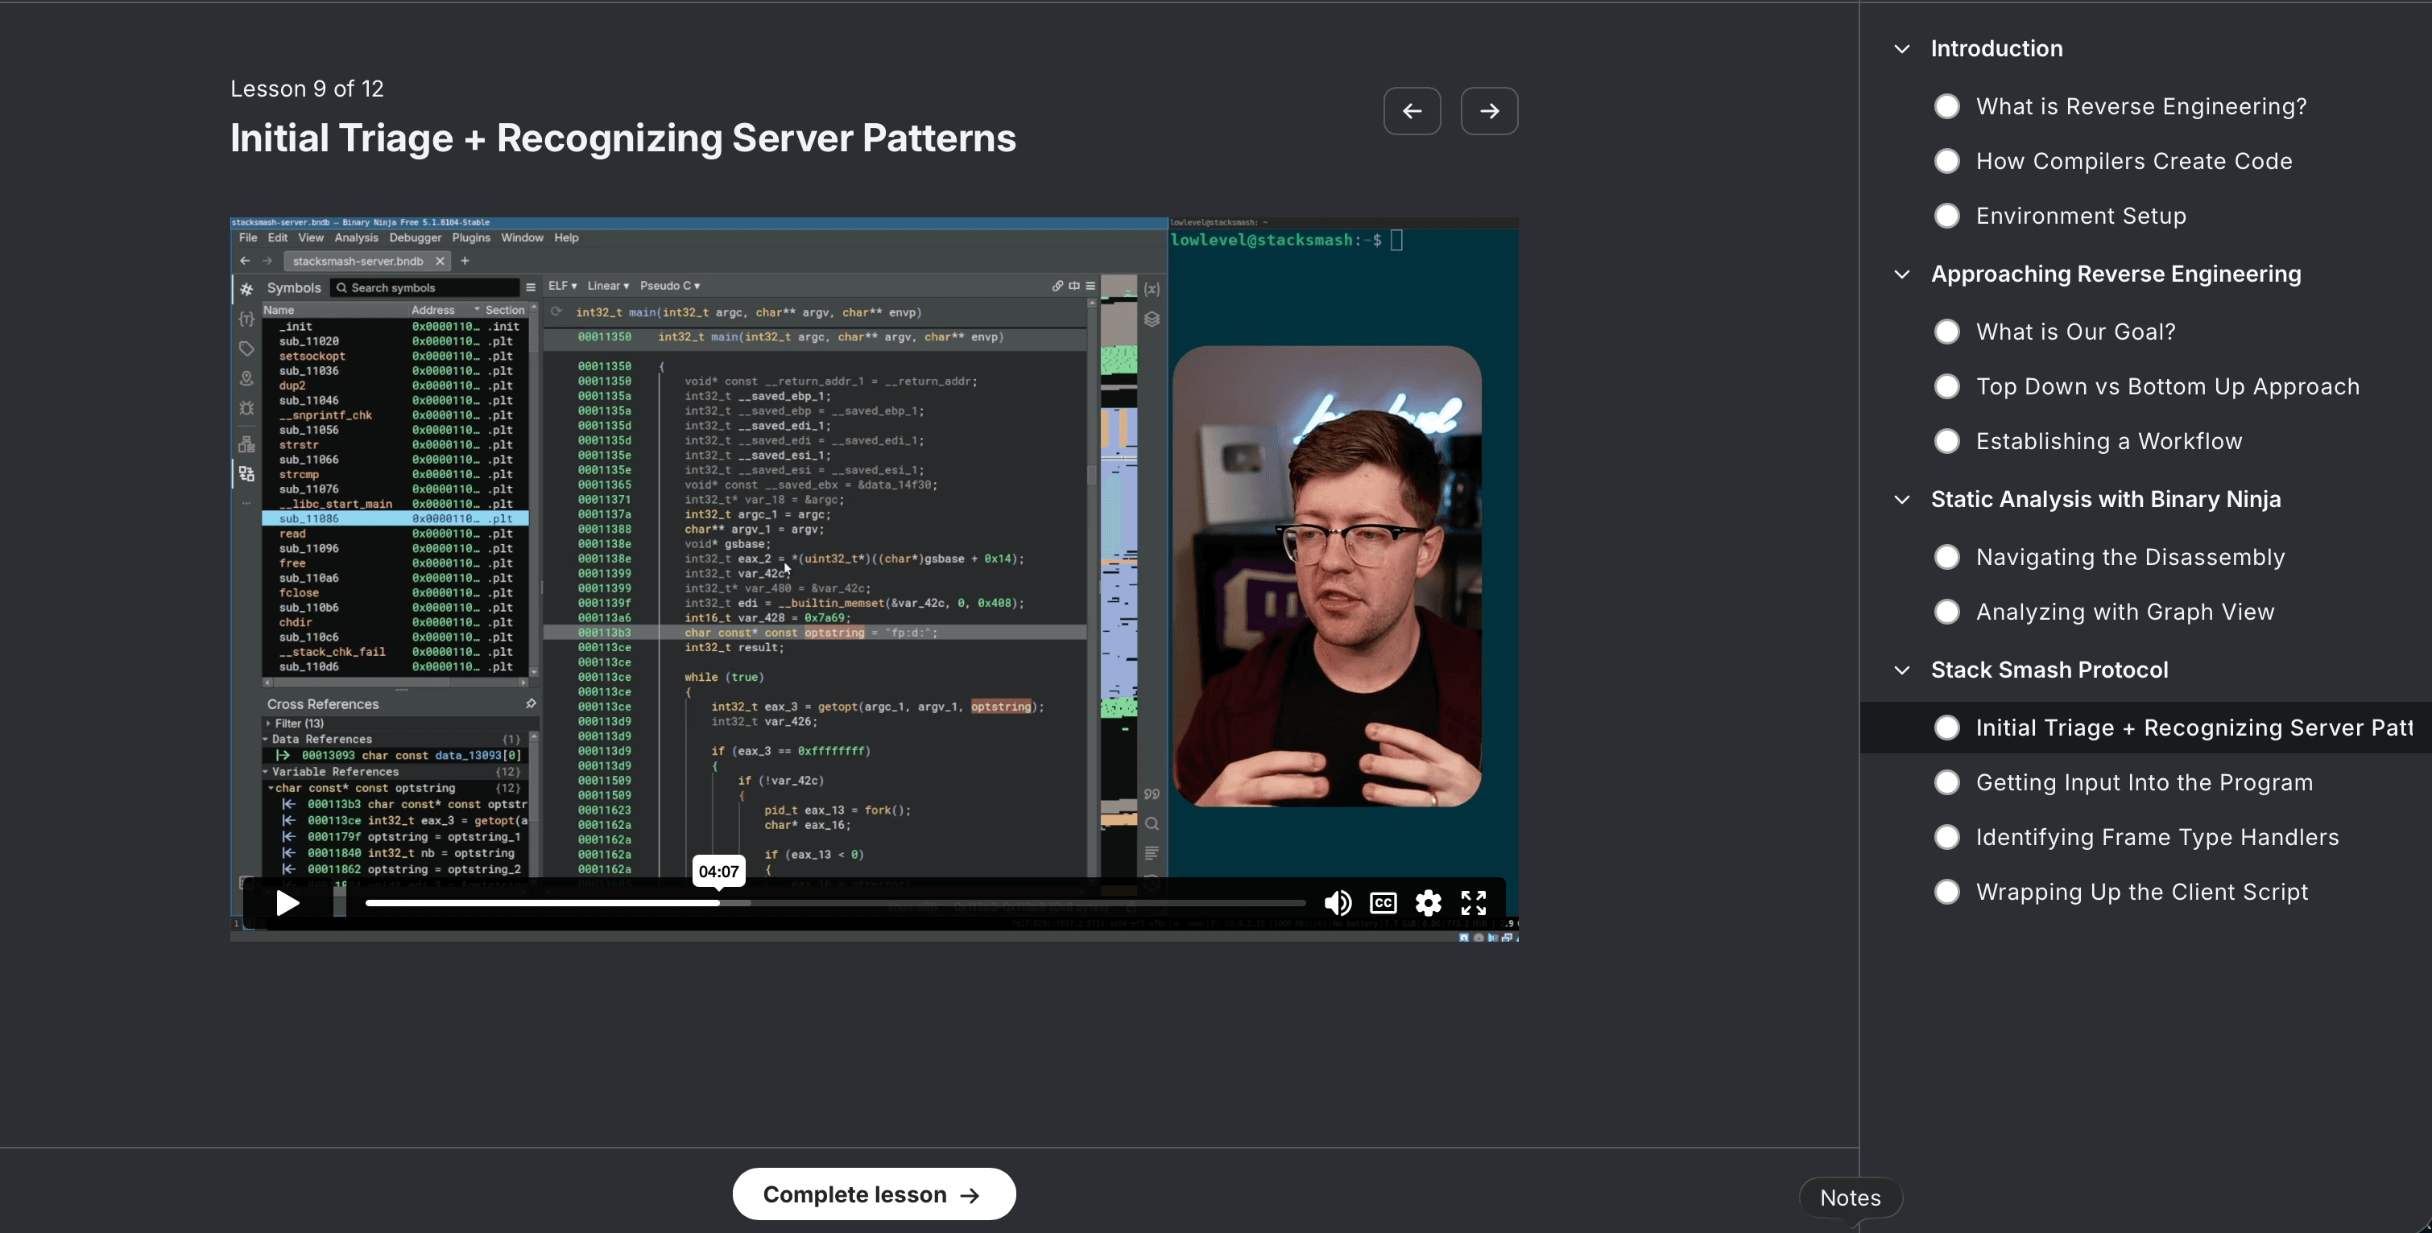This screenshot has height=1233, width=2432.
Task: Click the tag icon in the left sidebar
Action: pyautogui.click(x=246, y=348)
